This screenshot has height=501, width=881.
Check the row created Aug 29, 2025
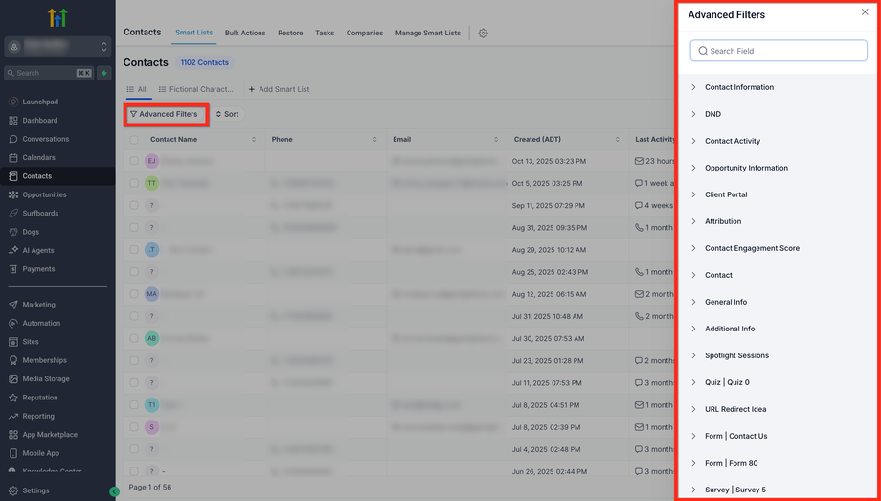click(134, 249)
